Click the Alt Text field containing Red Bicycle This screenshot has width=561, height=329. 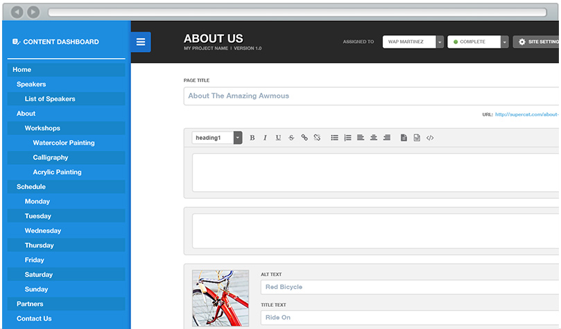[410, 287]
